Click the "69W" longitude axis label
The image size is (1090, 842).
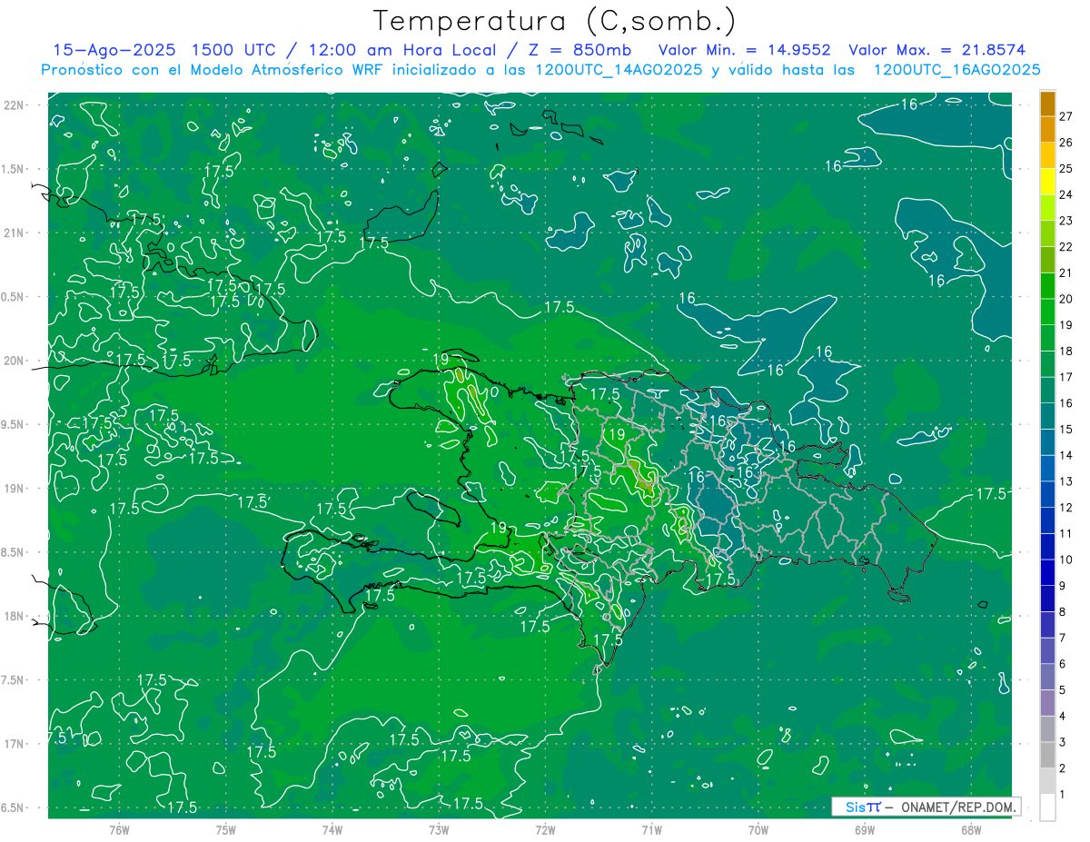[x=864, y=828]
